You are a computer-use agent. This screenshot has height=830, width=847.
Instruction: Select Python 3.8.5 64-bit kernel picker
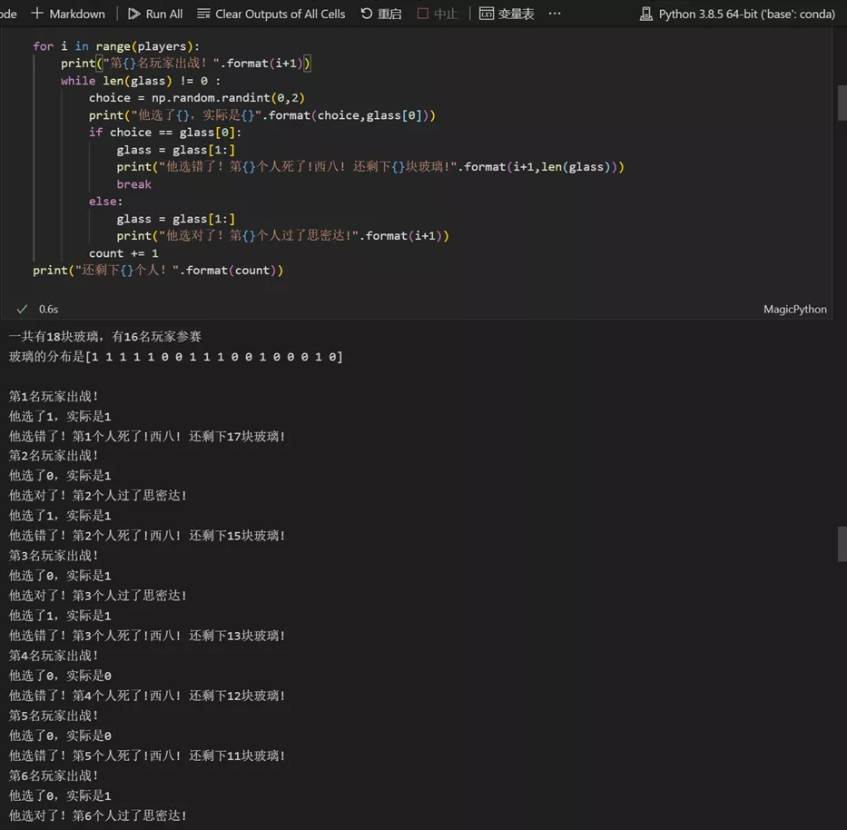pos(737,14)
